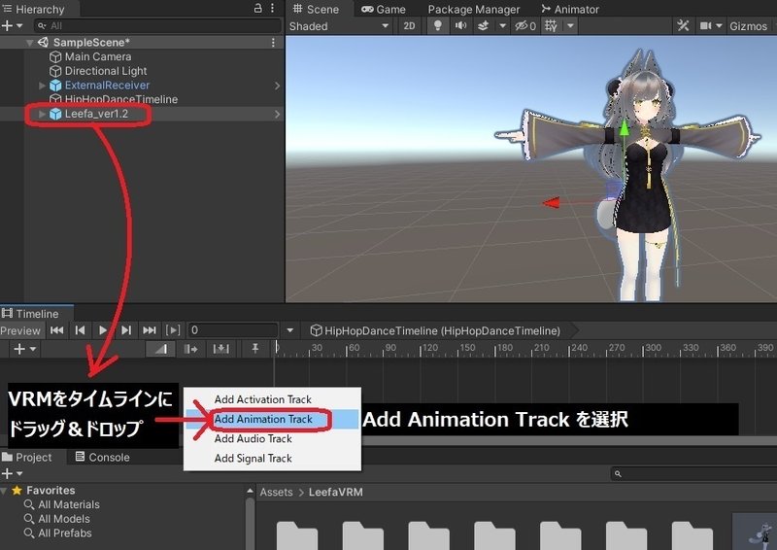Open Timeline add track (+) menu

pos(23,349)
